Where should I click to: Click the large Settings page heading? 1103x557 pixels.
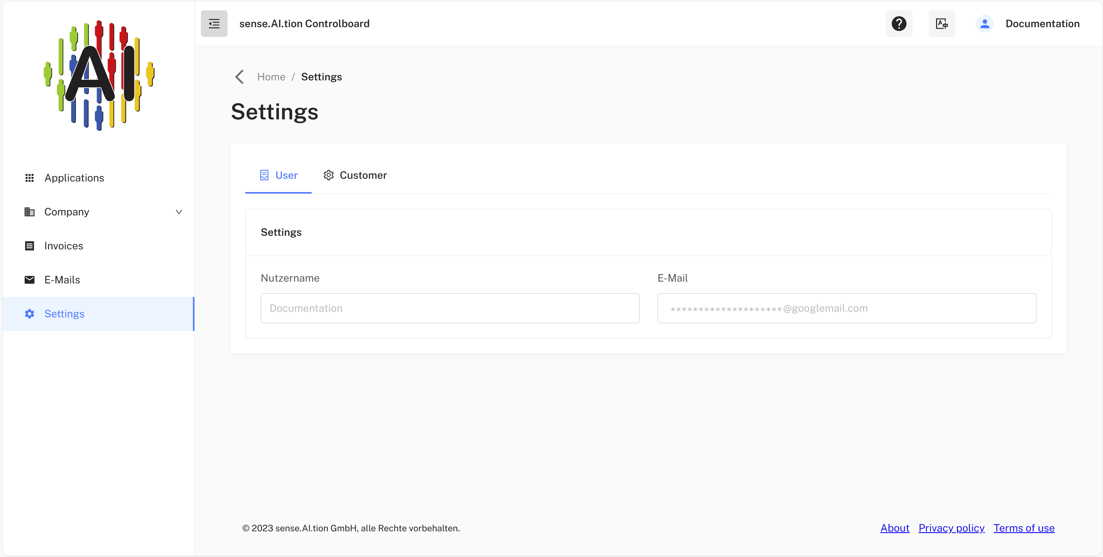point(274,112)
